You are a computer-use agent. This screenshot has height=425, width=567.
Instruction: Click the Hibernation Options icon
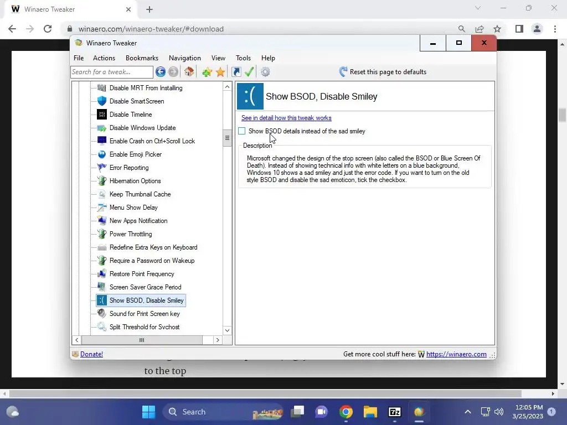[102, 181]
